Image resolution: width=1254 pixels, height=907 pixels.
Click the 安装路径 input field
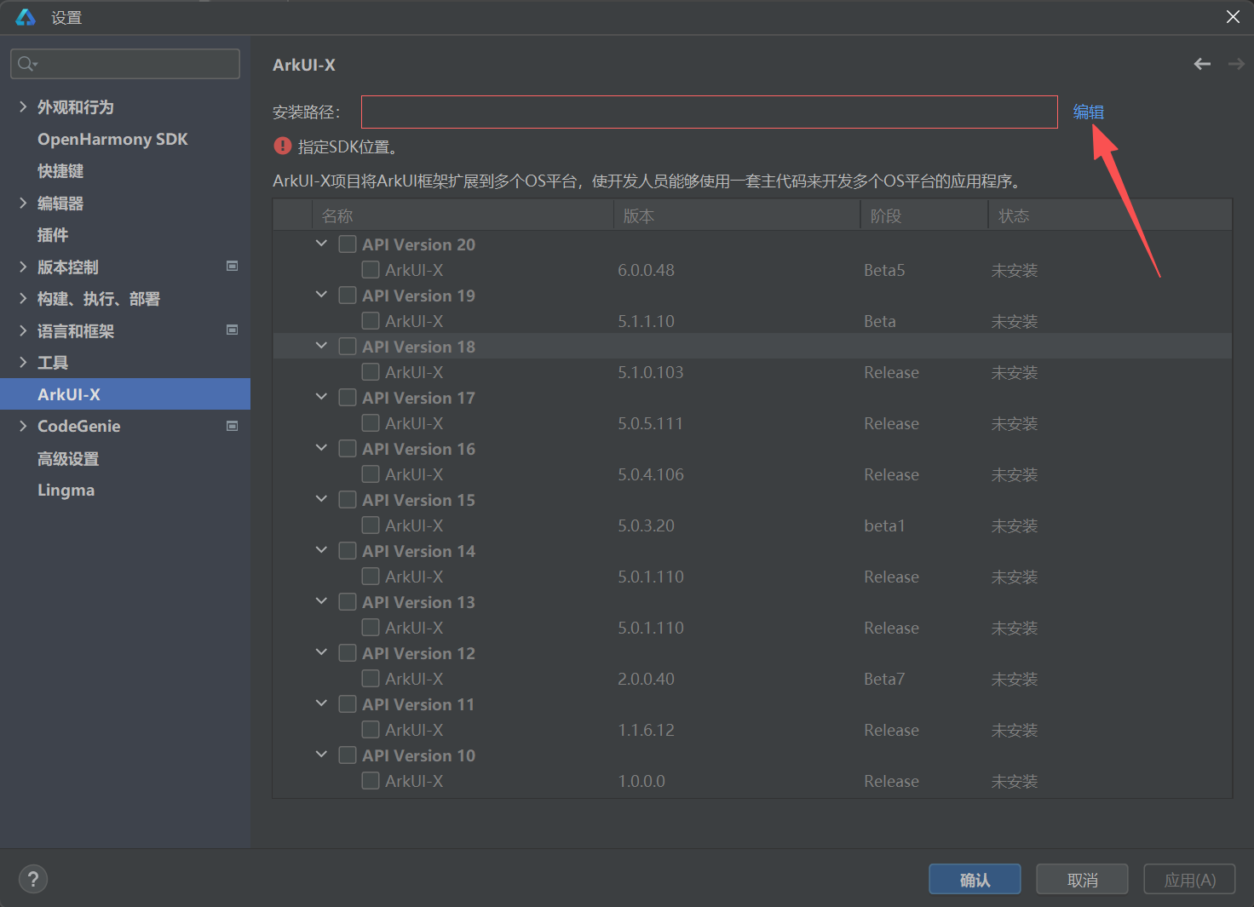710,112
